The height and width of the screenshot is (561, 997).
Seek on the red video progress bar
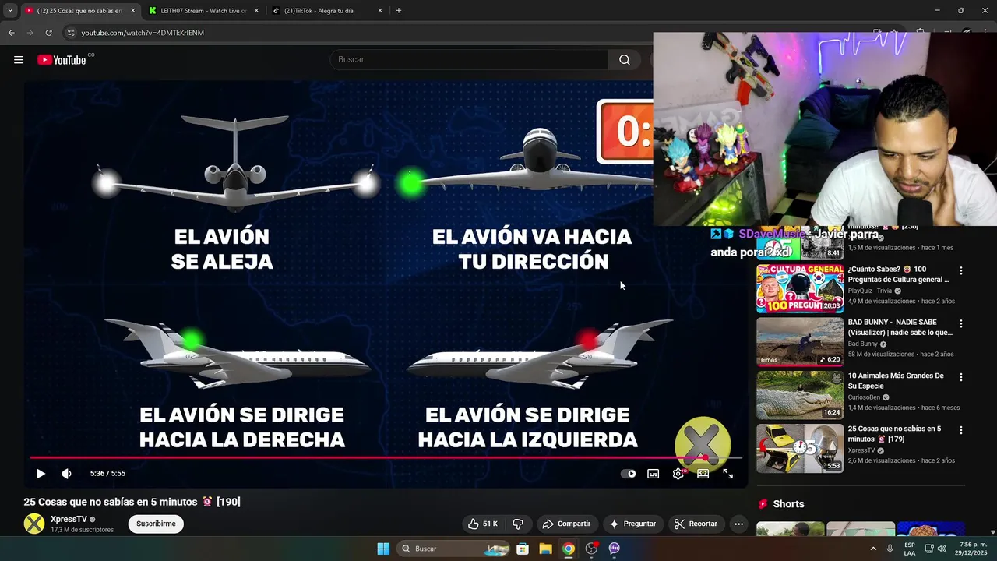386,457
